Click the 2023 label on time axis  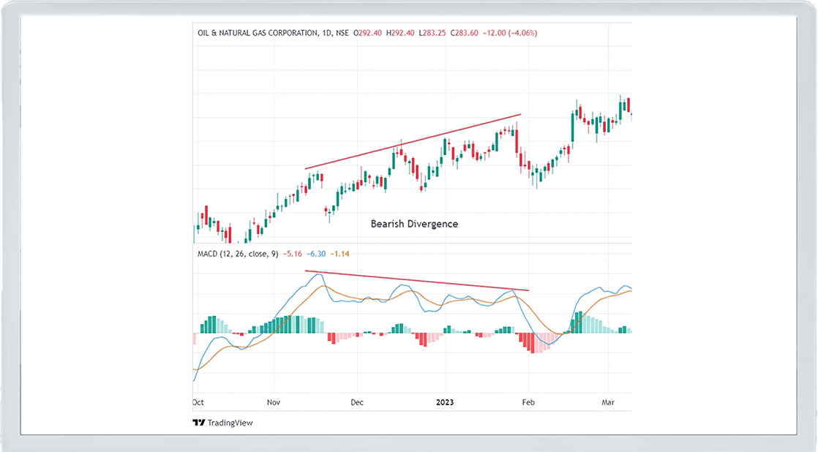coord(445,402)
